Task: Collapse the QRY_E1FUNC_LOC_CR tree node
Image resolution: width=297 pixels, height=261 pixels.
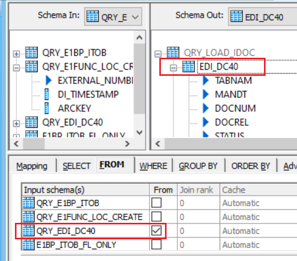Action: pos(16,68)
